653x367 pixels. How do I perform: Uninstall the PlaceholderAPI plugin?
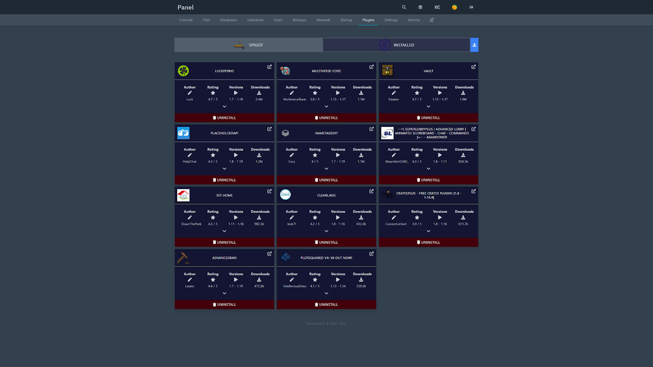(x=224, y=180)
